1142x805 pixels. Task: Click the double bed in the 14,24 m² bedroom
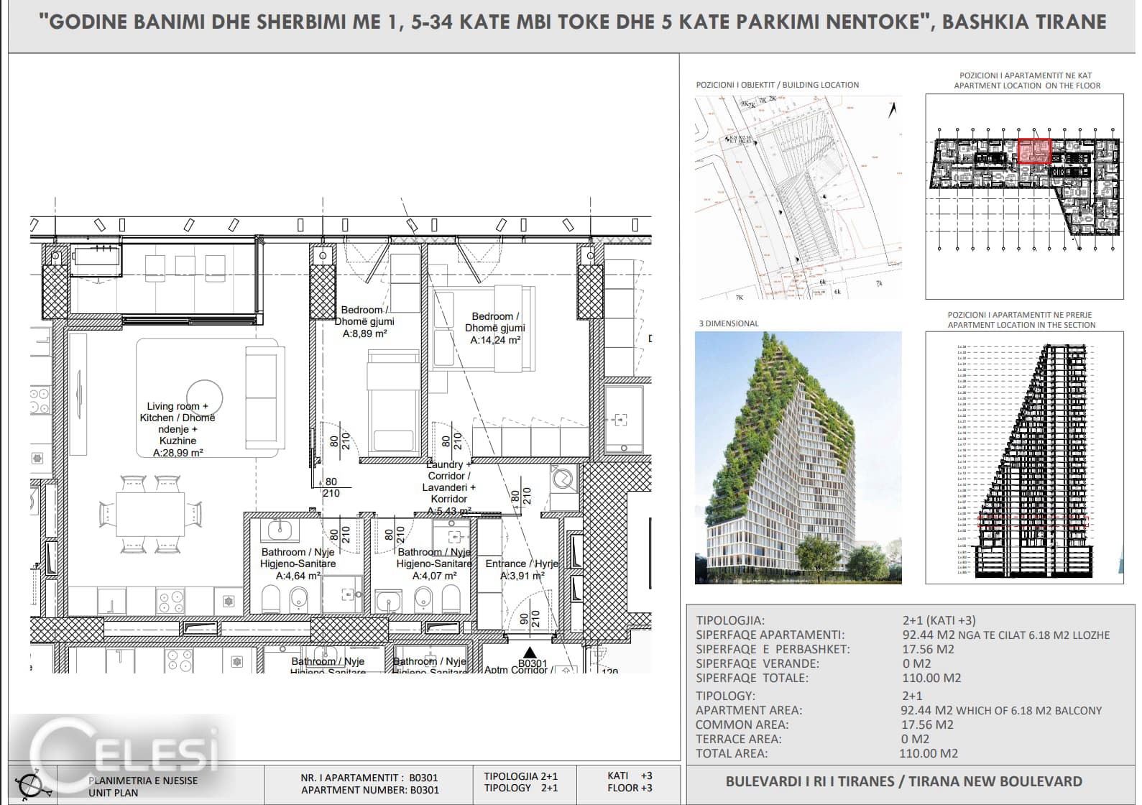484,328
